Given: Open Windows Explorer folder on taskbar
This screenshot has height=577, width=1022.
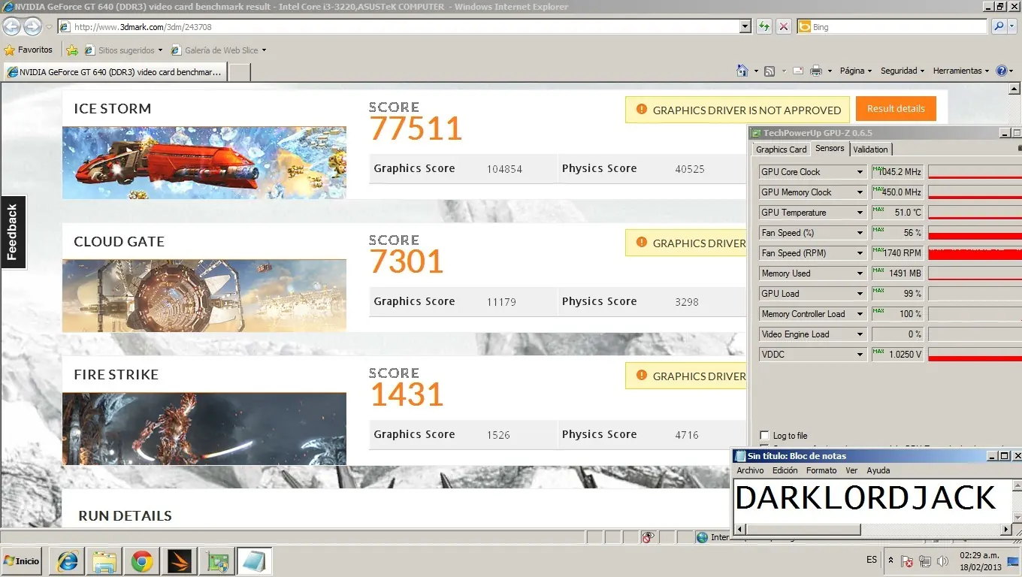Looking at the screenshot, I should (105, 561).
